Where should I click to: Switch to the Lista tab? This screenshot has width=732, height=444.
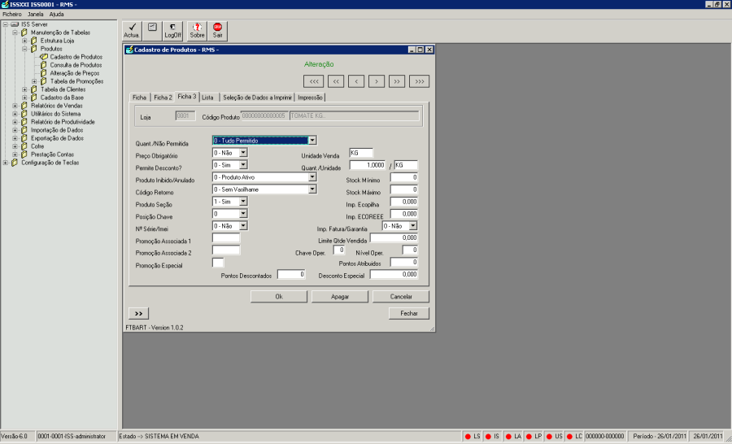coord(207,98)
